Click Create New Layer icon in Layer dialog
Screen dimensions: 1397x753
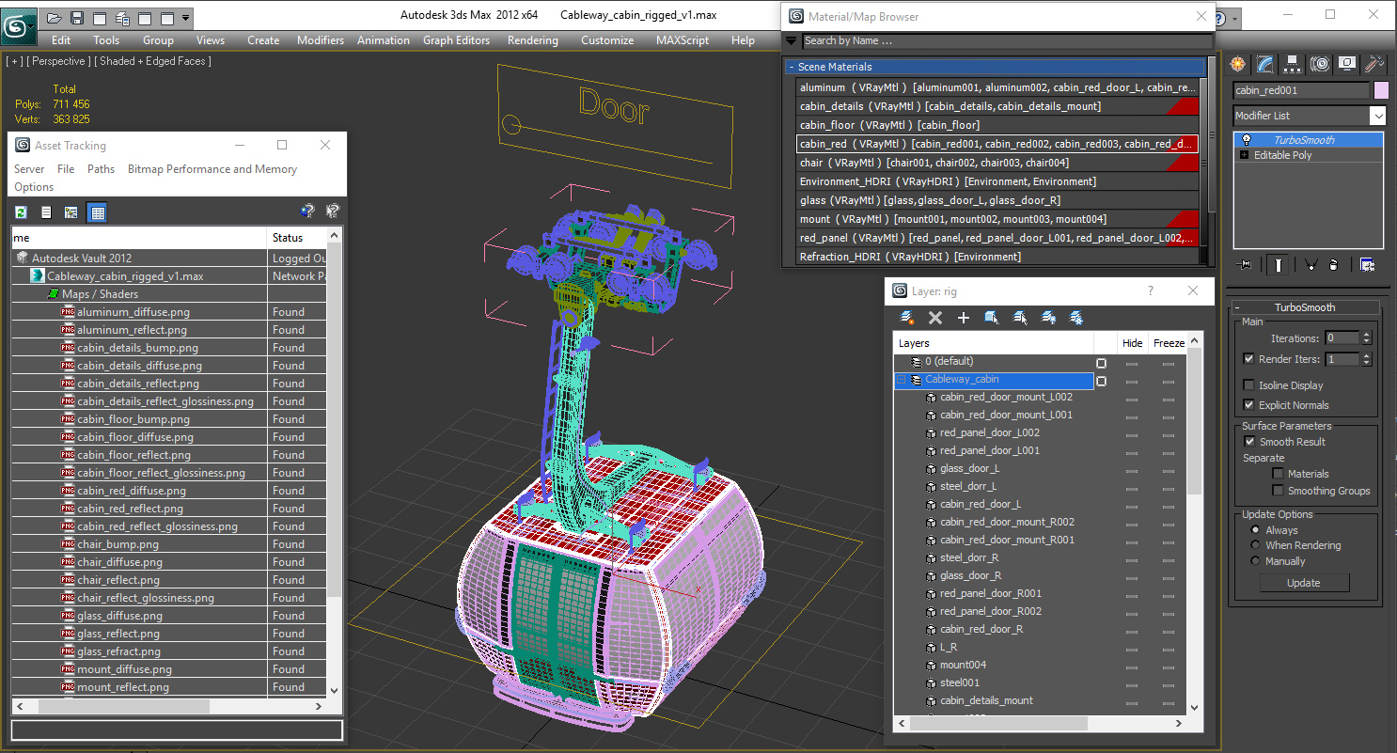pyautogui.click(x=907, y=318)
